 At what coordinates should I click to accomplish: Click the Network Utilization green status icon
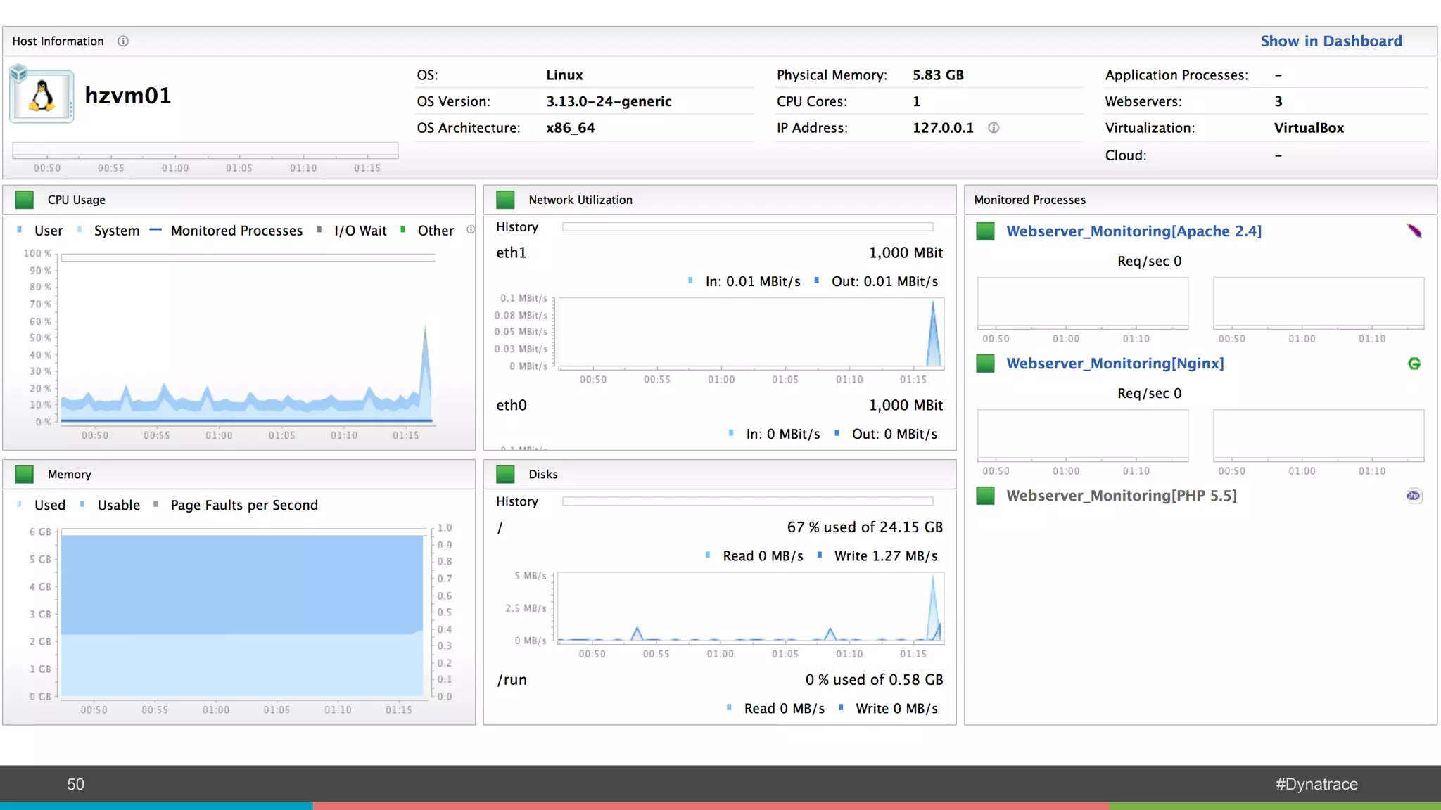(505, 200)
